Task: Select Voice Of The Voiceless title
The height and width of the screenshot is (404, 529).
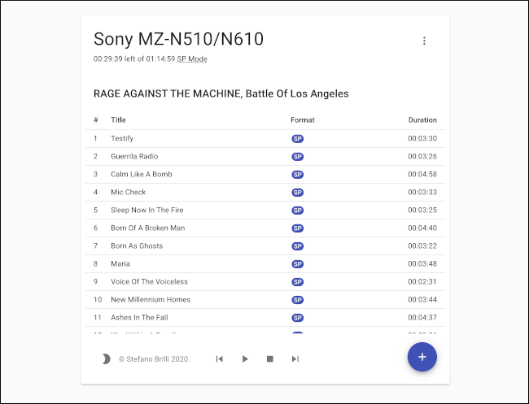Action: [149, 282]
